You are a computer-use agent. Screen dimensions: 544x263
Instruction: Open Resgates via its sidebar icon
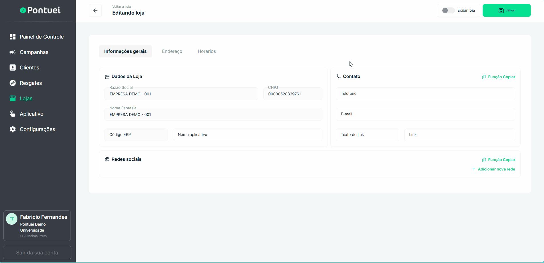(13, 83)
